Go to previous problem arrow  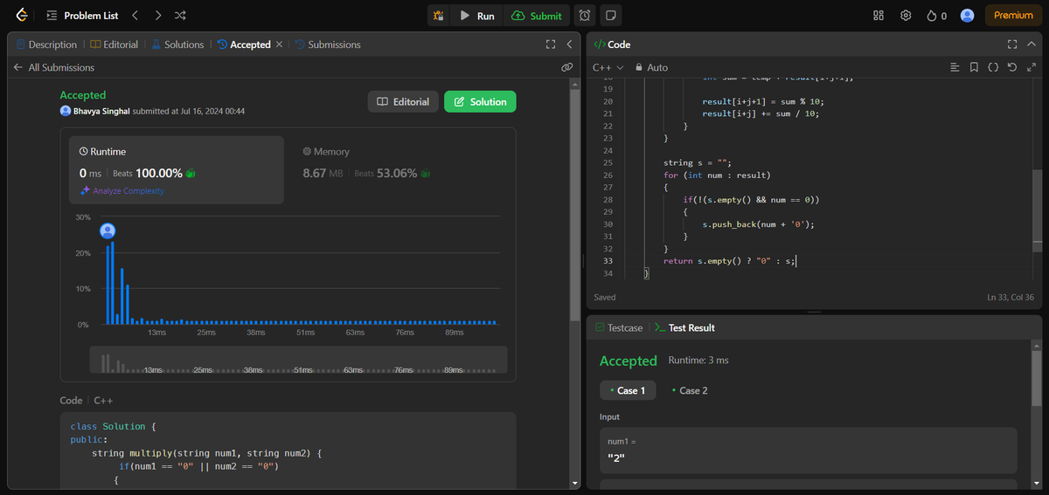135,16
